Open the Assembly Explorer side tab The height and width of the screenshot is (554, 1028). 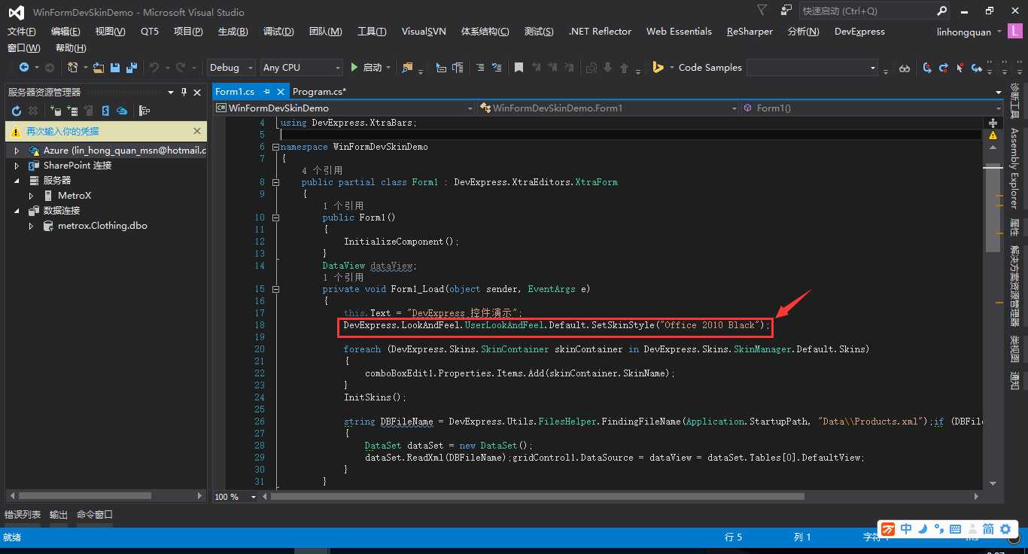pos(1014,168)
